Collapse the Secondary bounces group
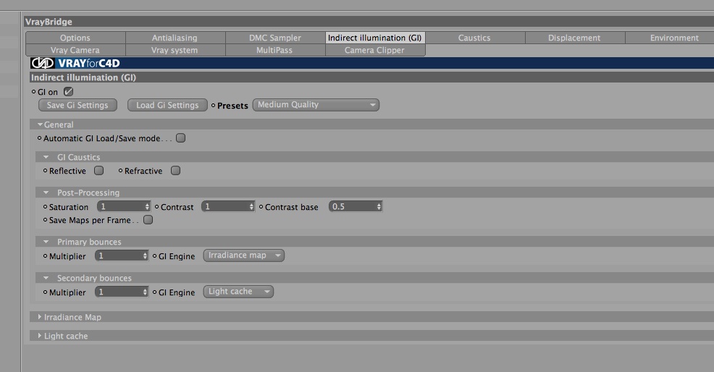The image size is (714, 372). [46, 278]
